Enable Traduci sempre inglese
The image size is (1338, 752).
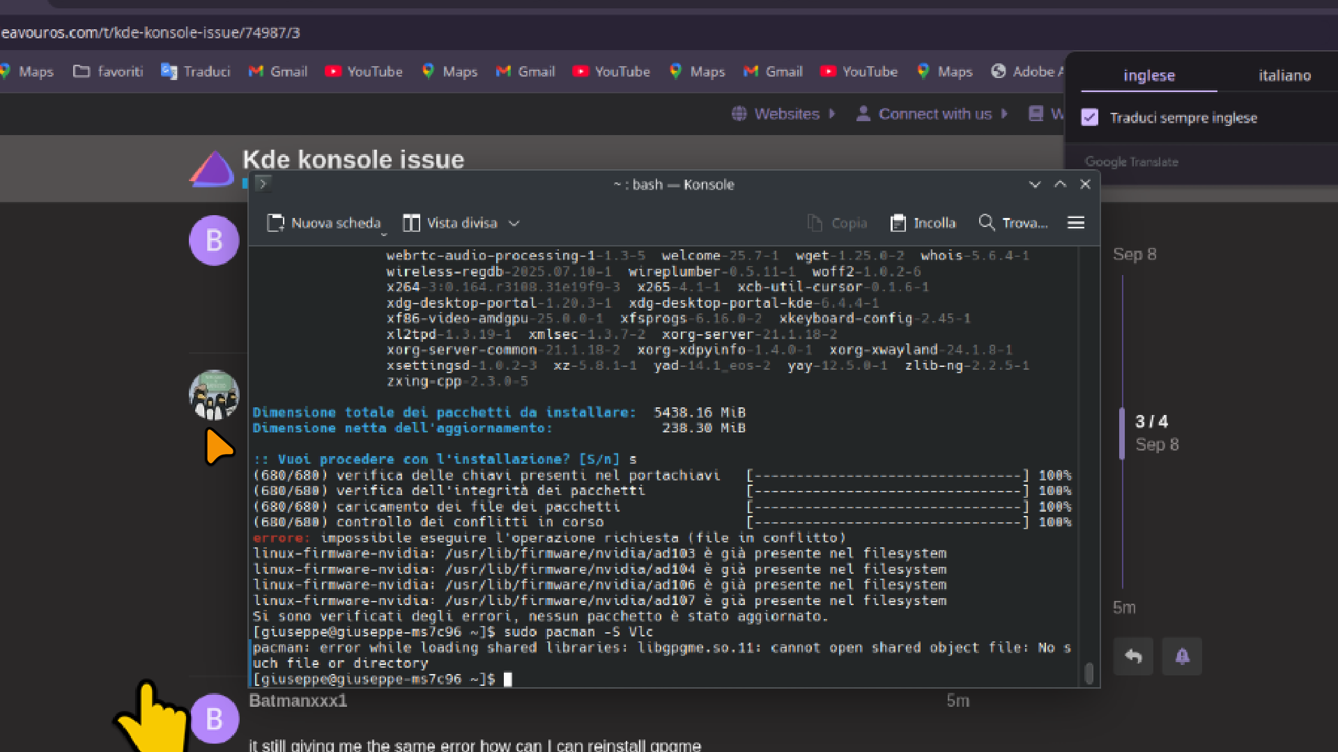point(1089,117)
